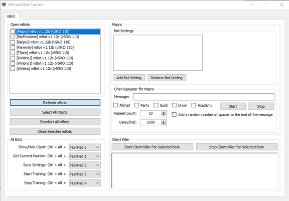The height and width of the screenshot is (201, 289).
Task: Decrease Delay(ms) with down arrow
Action: point(164,124)
